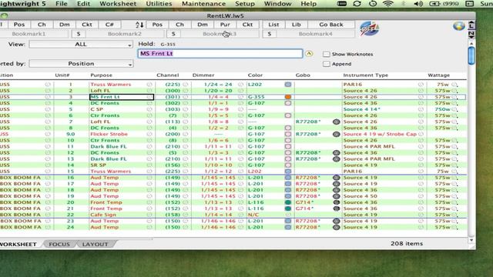
Task: Open the position lookup for unit 16
Action: coord(48,178)
